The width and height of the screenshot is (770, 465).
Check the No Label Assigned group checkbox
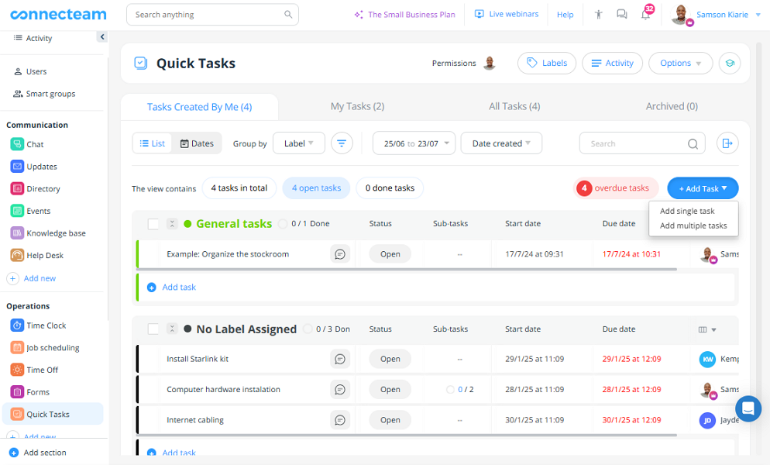(153, 329)
